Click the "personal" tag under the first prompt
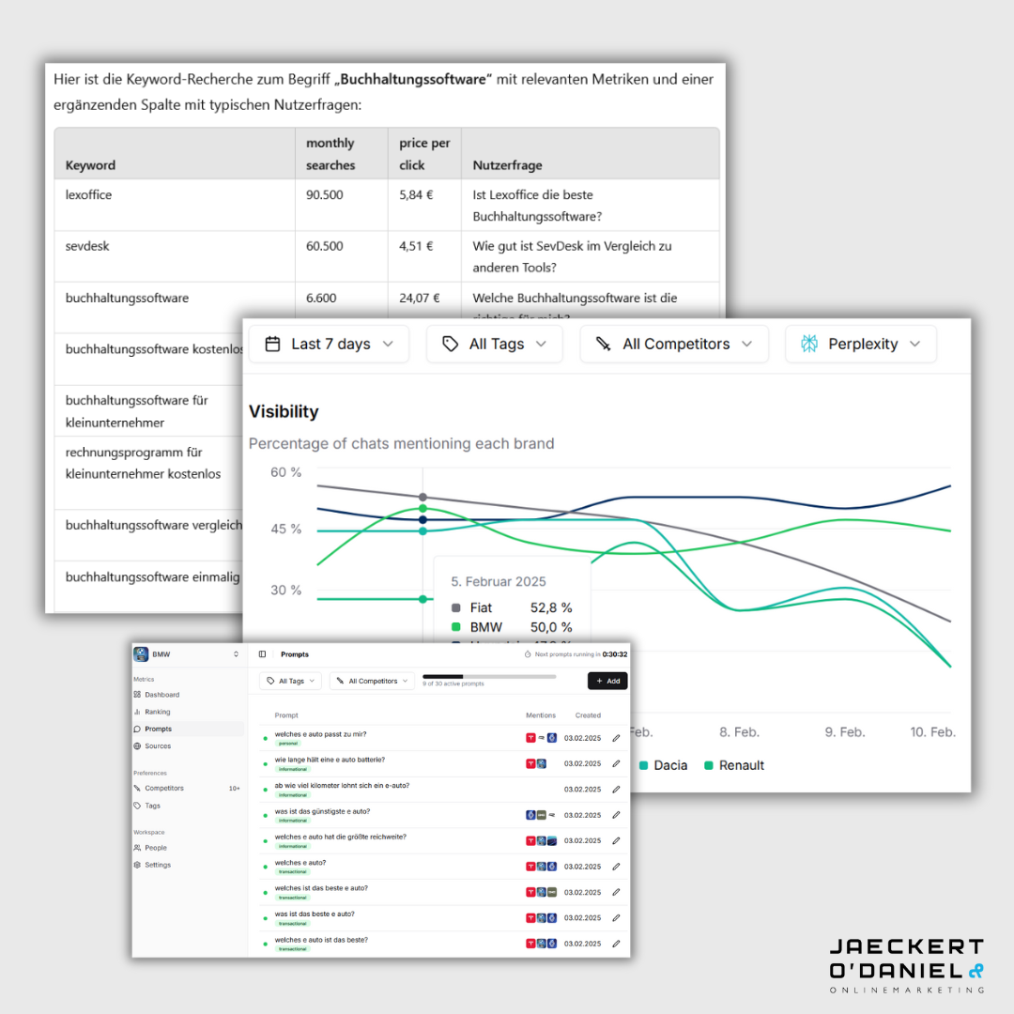This screenshot has height=1014, width=1014. tap(288, 744)
